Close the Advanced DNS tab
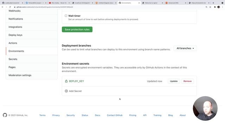Image resolution: width=225 pixels, height=126 pixels. [186, 3]
